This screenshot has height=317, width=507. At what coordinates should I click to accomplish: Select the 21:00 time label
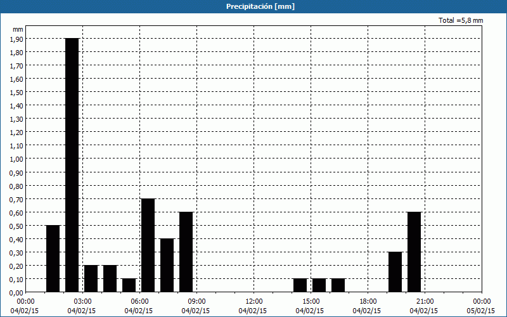pyautogui.click(x=425, y=302)
